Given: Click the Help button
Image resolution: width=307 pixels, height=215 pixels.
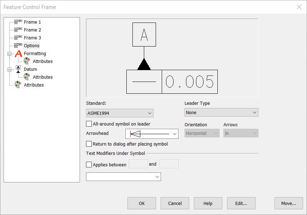Looking at the screenshot, I should pos(208,203).
